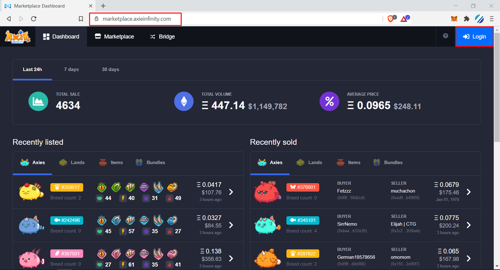The image size is (500, 270).
Task: Select Lands tab under Recently listed
Action: [x=71, y=162]
